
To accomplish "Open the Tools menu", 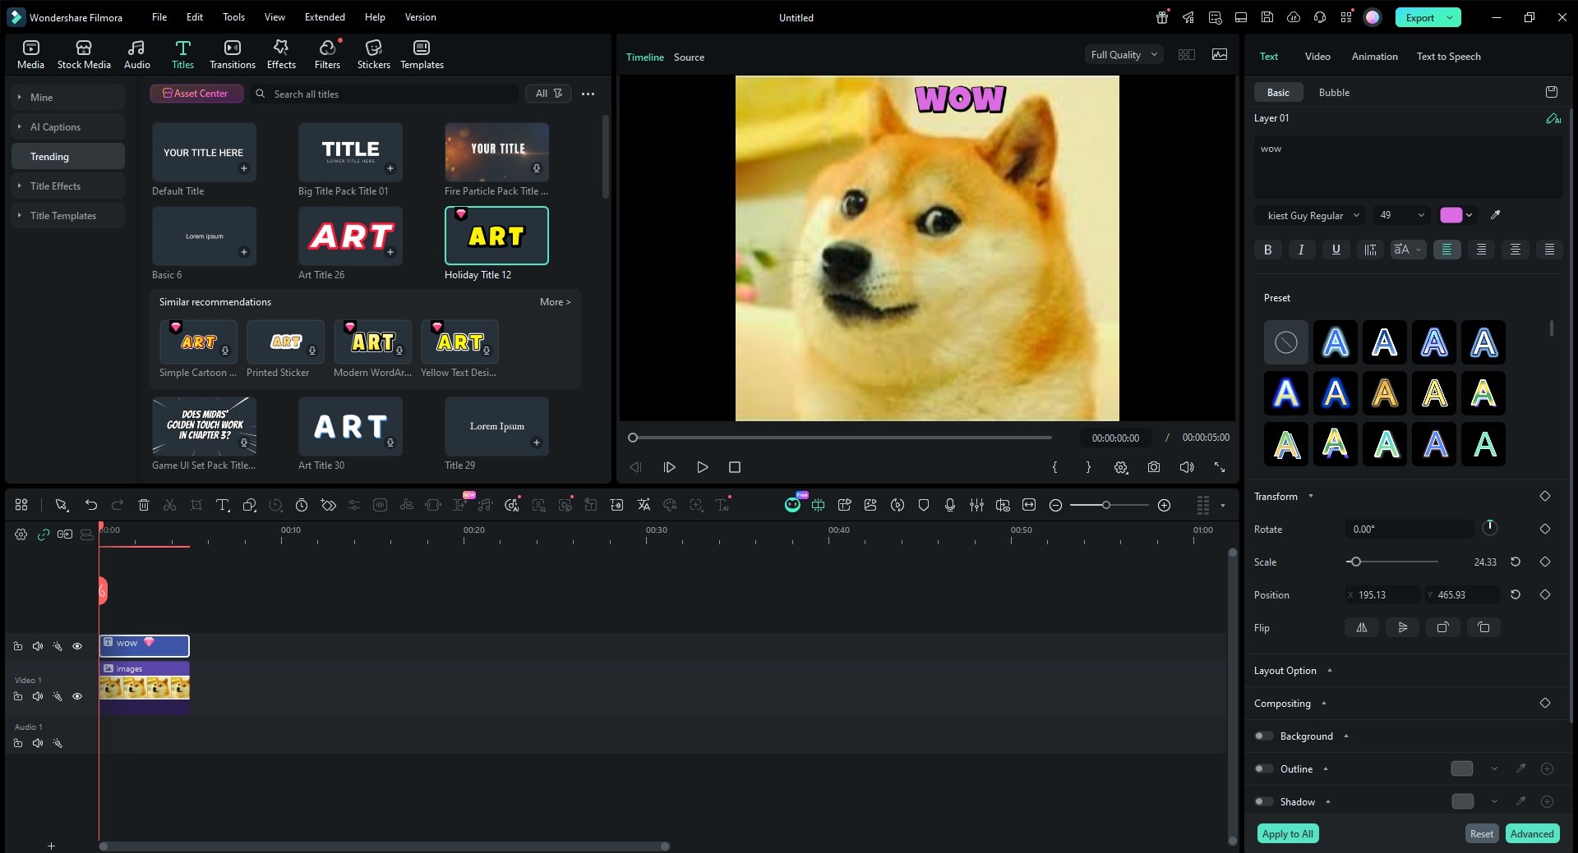I will click(233, 16).
